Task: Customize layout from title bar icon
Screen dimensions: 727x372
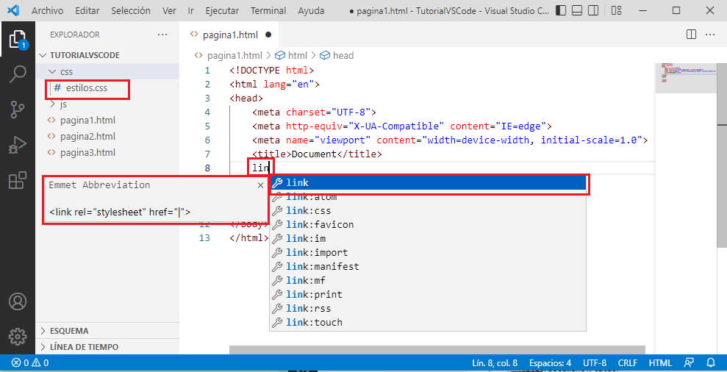Action: tap(616, 10)
